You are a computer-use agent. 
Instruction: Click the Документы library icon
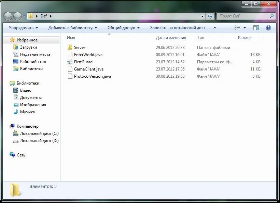(x=16, y=97)
